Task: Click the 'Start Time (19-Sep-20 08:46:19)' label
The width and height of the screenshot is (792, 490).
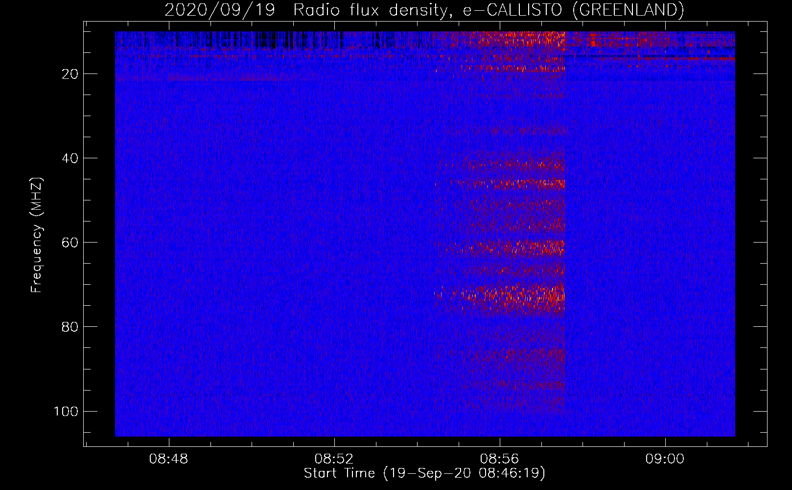Action: tap(424, 473)
